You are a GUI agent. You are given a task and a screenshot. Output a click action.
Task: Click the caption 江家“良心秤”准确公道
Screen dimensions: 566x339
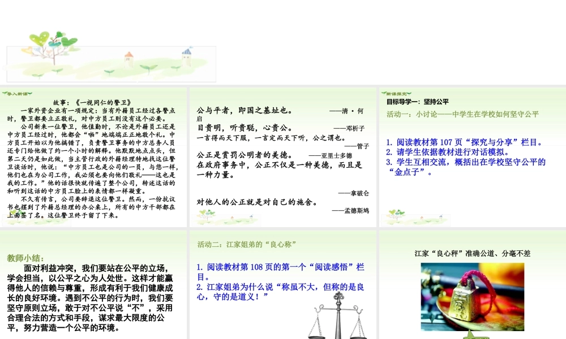[x=472, y=253]
